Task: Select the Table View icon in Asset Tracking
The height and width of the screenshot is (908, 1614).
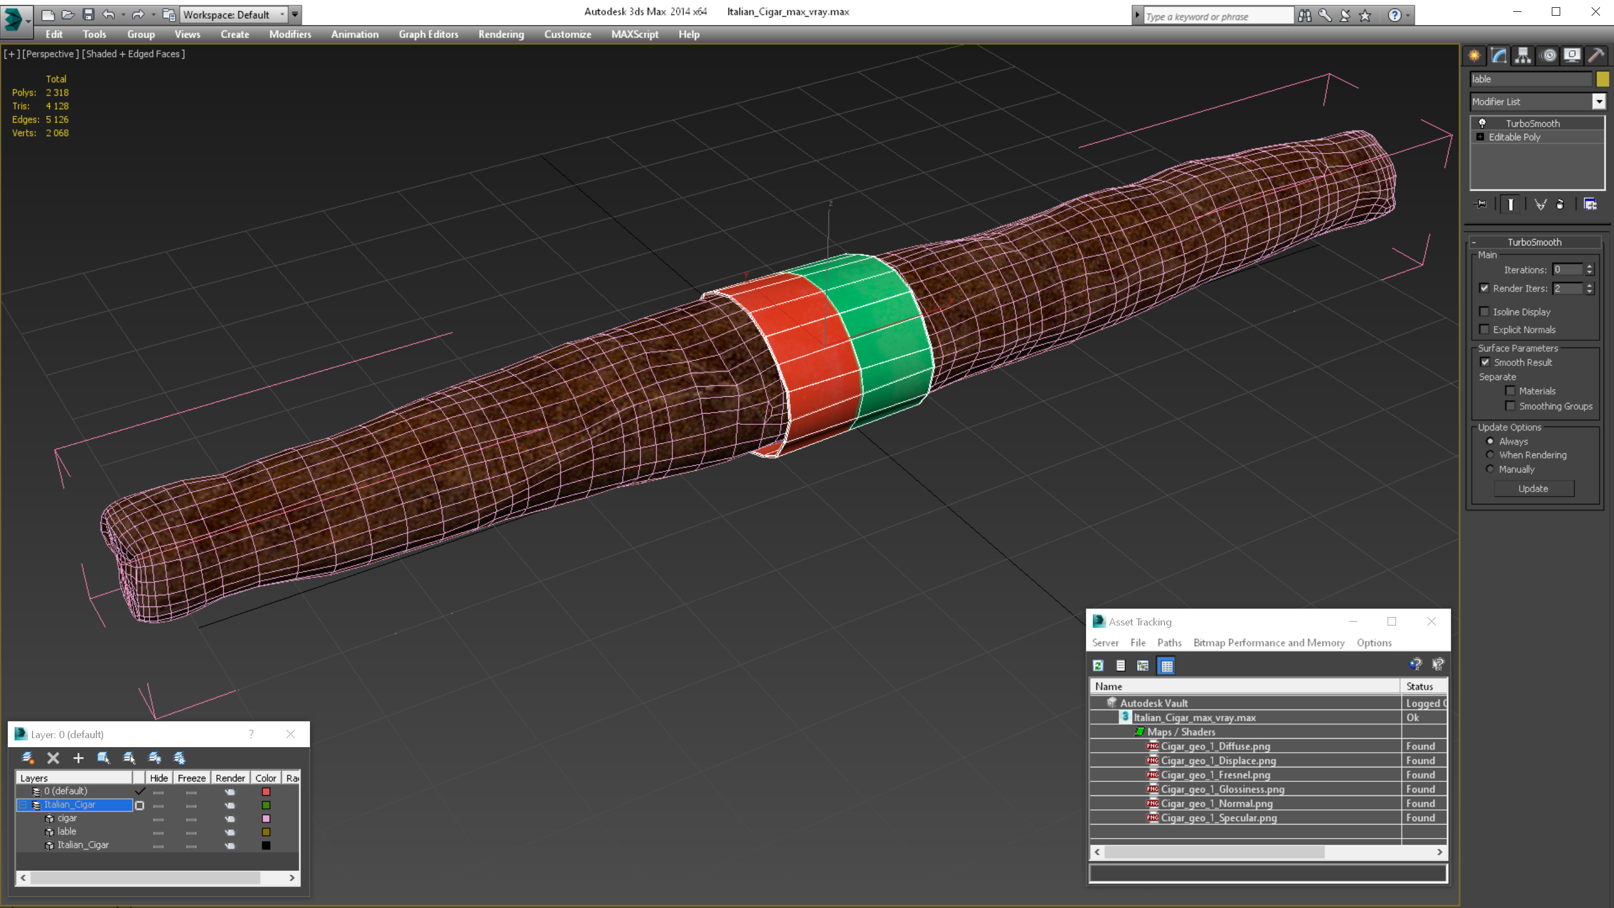Action: pyautogui.click(x=1167, y=665)
